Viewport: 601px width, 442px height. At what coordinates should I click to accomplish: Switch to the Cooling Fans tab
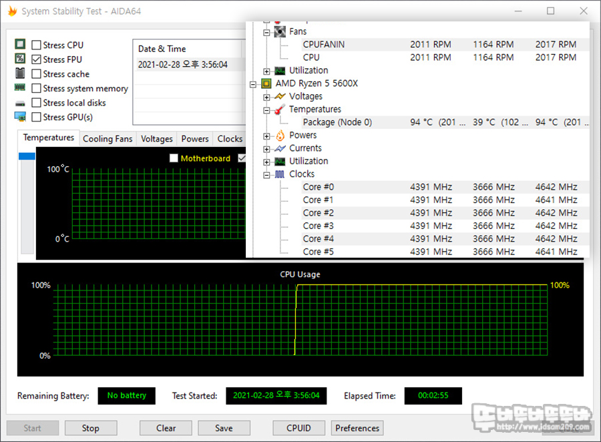coord(108,139)
